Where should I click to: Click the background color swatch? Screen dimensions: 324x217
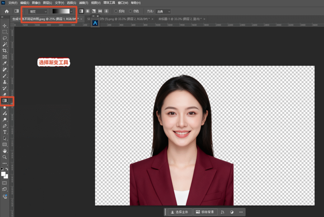point(6,177)
